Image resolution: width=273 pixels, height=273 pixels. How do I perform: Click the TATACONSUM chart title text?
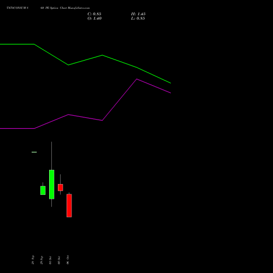point(48,8)
